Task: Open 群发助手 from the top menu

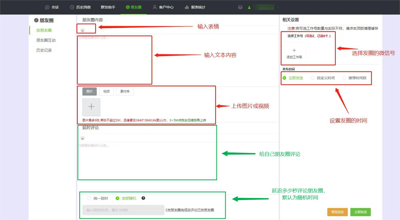Action: coord(108,7)
